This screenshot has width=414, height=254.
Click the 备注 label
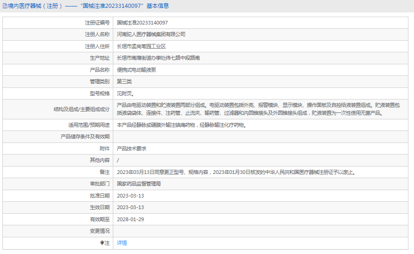point(104,172)
